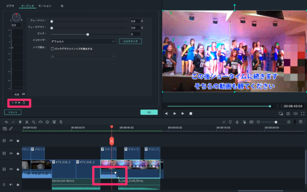
Task: Click the timeline zoom slider handle
Action: [276, 122]
